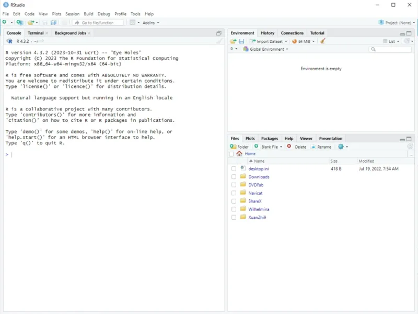This screenshot has width=418, height=314.
Task: Click the Save workspace floppy icon
Action: pyautogui.click(x=241, y=41)
